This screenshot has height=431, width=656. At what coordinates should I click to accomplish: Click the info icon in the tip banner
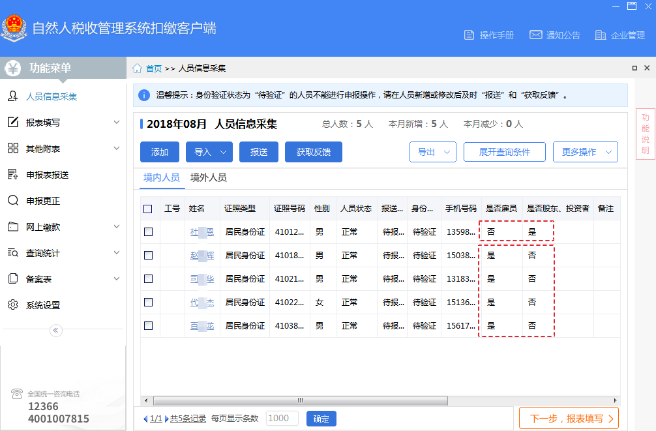[144, 95]
